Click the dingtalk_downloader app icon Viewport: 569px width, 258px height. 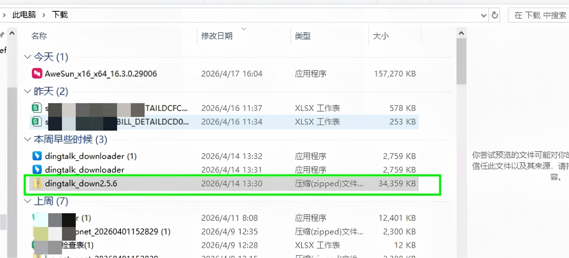click(x=37, y=170)
